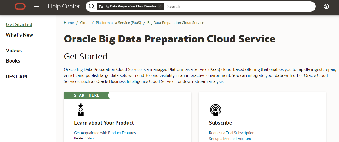339x142 pixels.
Task: Open Get Acquainted with Product Features link
Action: (105, 133)
